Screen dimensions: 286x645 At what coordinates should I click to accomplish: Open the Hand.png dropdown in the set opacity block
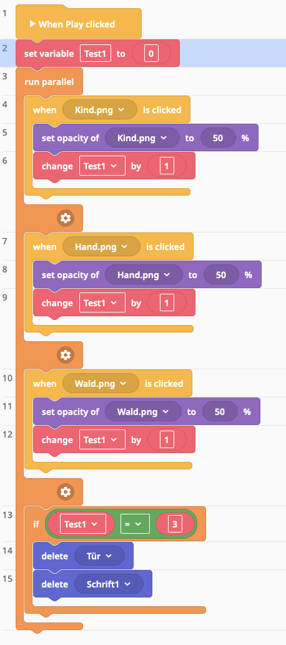coord(144,275)
